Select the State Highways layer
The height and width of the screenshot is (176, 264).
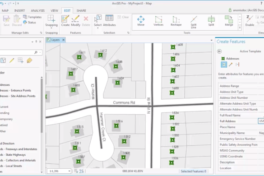13,155
